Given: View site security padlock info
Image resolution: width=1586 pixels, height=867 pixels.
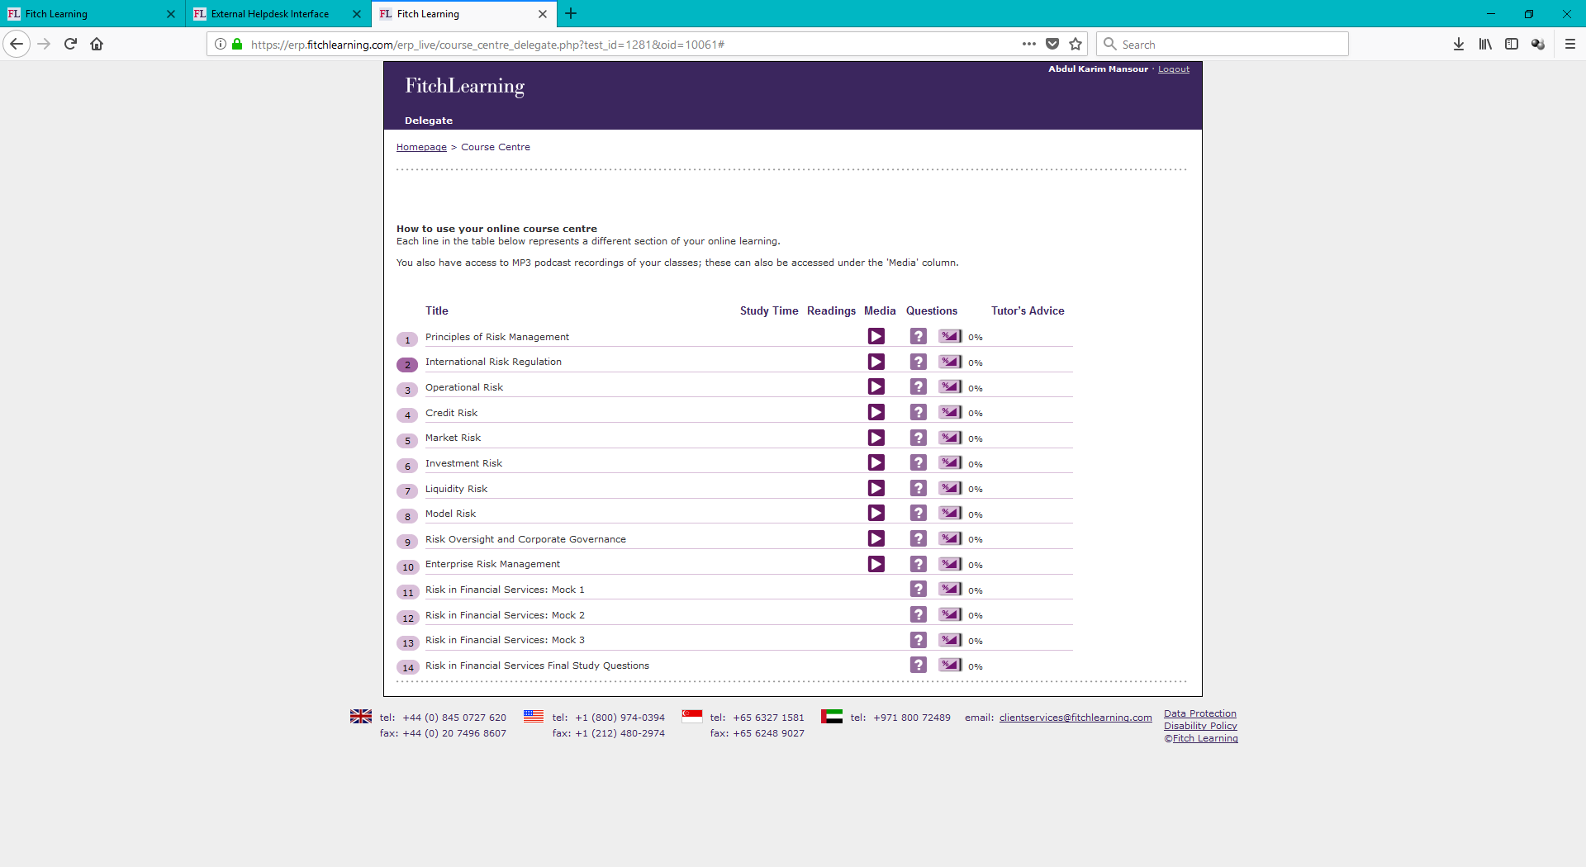Looking at the screenshot, I should (x=237, y=44).
